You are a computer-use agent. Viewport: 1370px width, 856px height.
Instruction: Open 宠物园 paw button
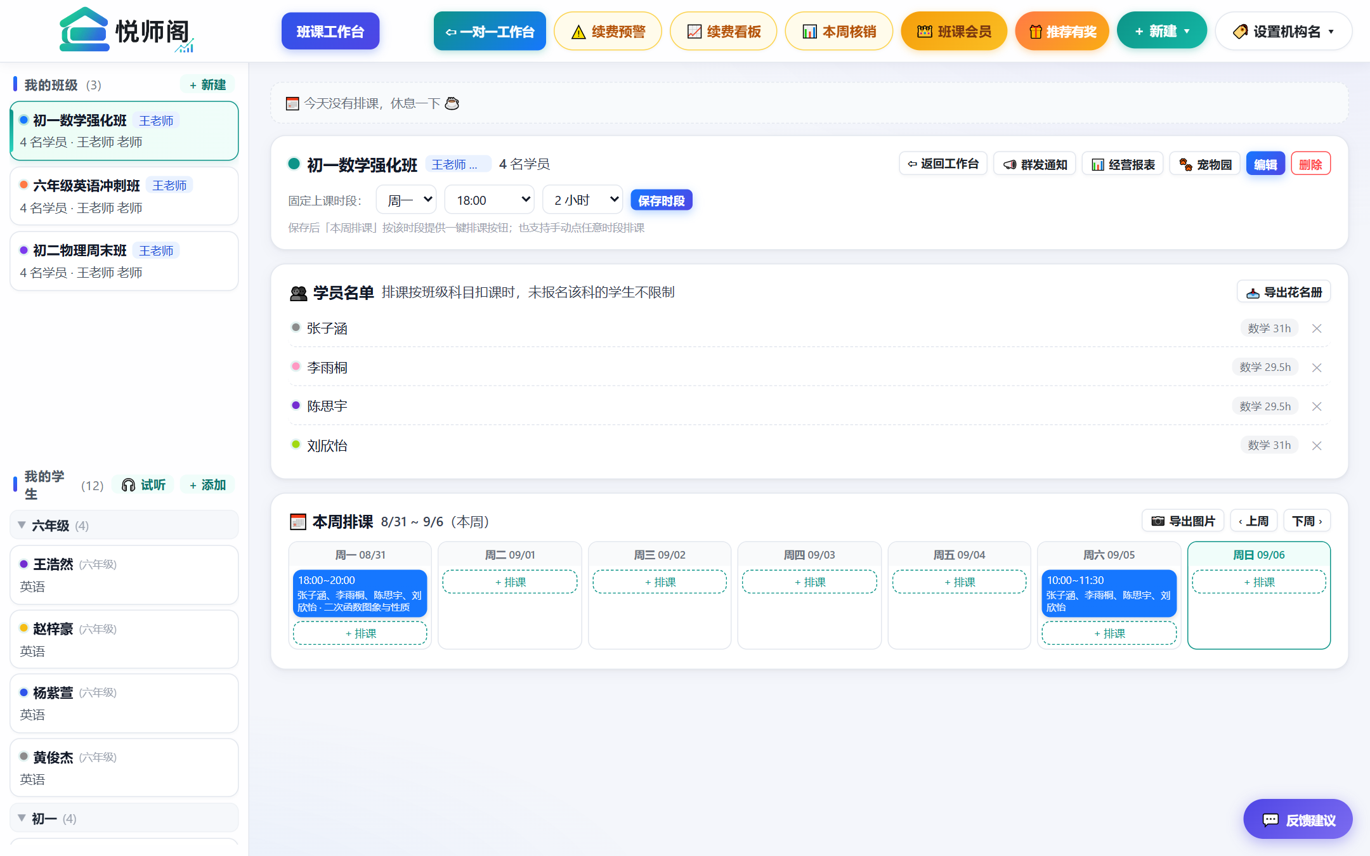pos(1204,164)
